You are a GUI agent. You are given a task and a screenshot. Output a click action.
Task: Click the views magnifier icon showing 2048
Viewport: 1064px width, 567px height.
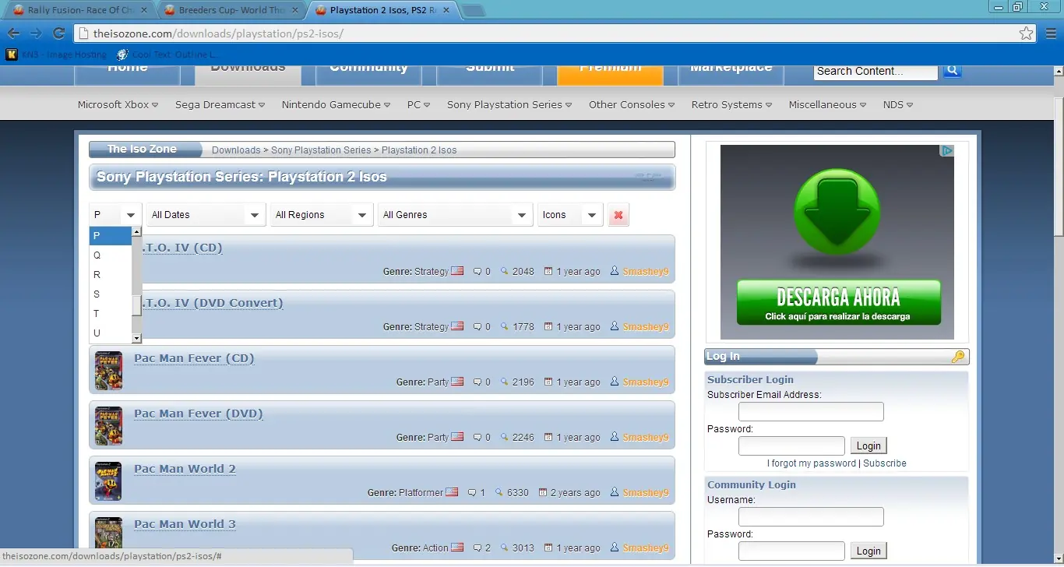point(505,271)
